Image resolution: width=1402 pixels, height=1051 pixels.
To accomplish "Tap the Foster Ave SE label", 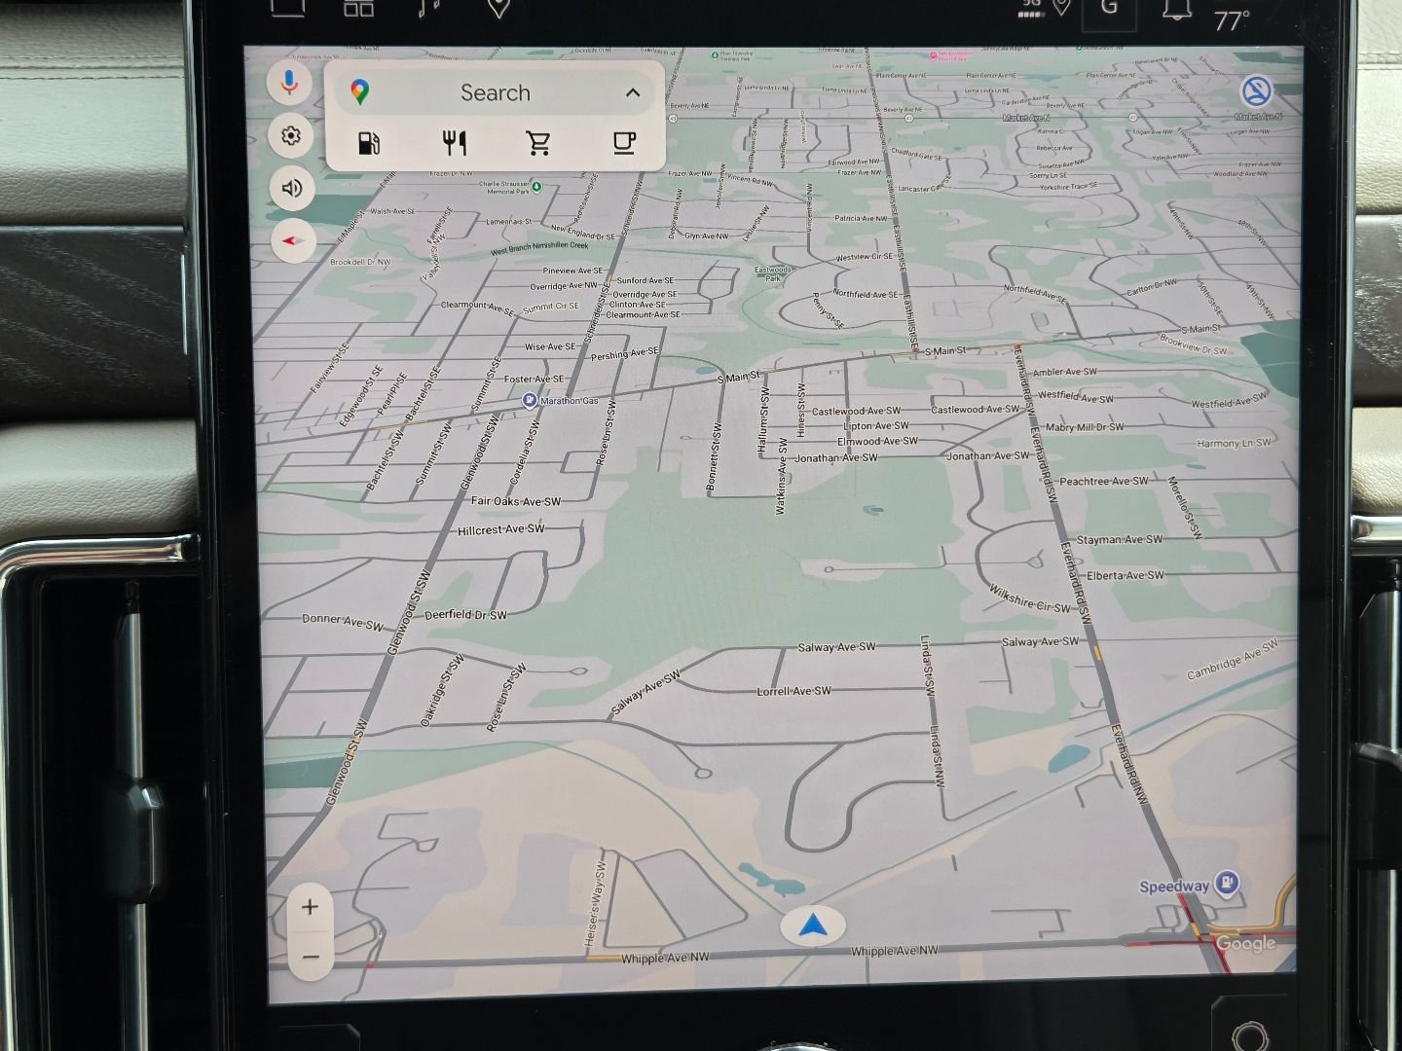I will click(x=535, y=380).
